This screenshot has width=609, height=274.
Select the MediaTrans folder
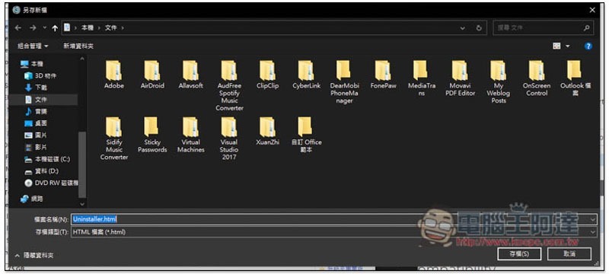coord(422,78)
